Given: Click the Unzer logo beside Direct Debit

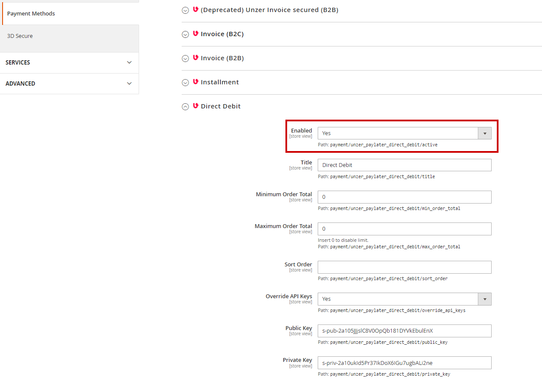Looking at the screenshot, I should point(196,106).
